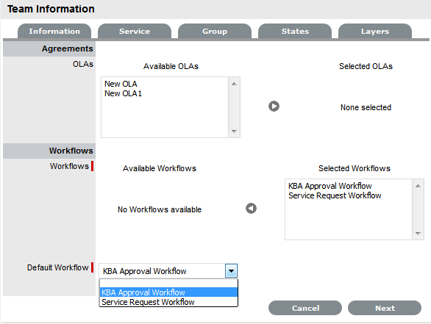Click the Default Workflow field showing KBA Approval Workflow
The height and width of the screenshot is (324, 431).
pyautogui.click(x=168, y=271)
